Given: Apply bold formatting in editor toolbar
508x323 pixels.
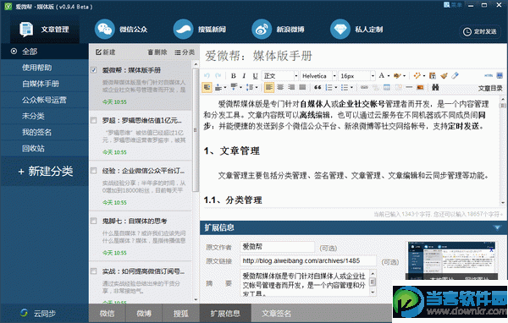Looking at the screenshot, I should click(234, 76).
